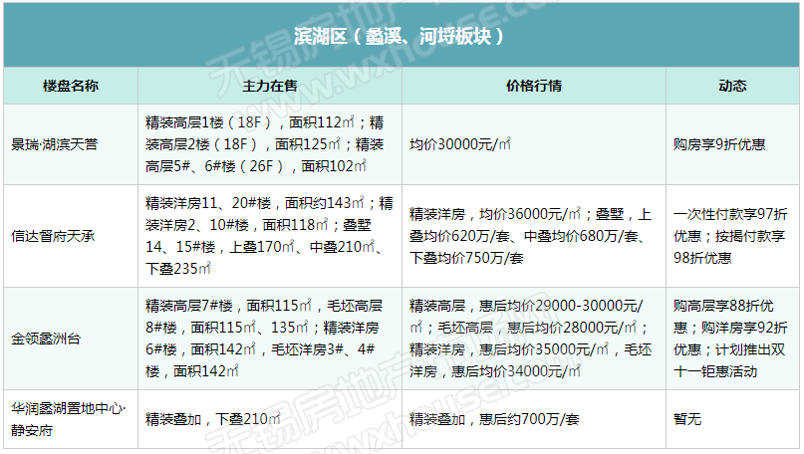This screenshot has height=454, width=804.
Task: Click the 滨湖区（蠡溪、河埒板块）table title
Action: click(402, 37)
